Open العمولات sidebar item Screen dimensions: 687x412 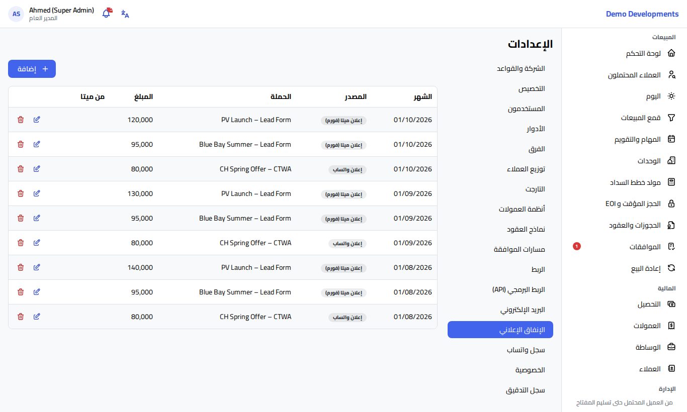[x=625, y=326]
